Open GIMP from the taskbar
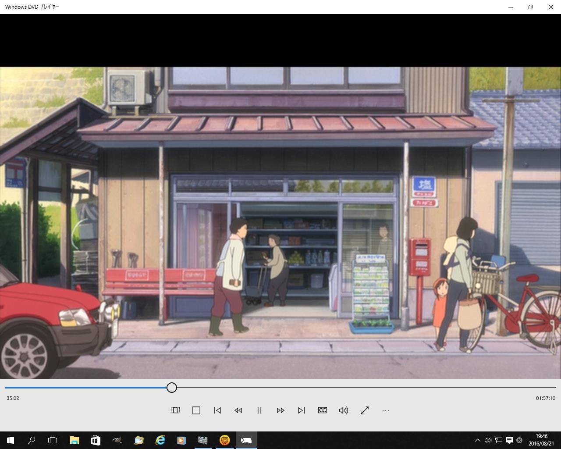Viewport: 561px width, 449px height. tap(117, 440)
